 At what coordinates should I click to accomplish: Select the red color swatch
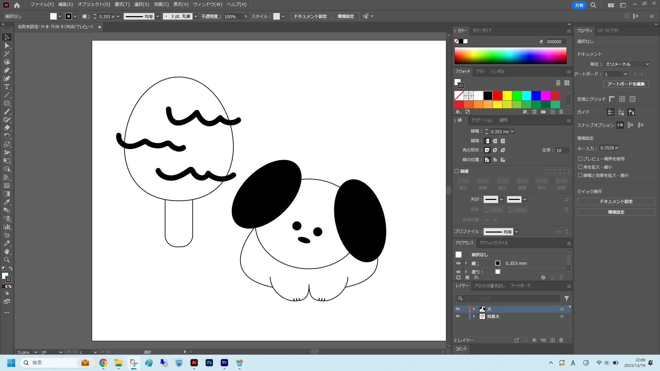point(497,95)
